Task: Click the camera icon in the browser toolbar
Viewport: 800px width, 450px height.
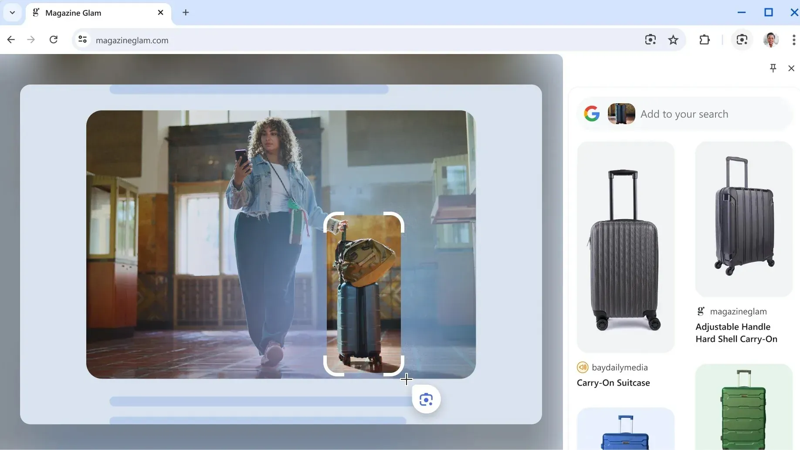Action: tap(742, 40)
